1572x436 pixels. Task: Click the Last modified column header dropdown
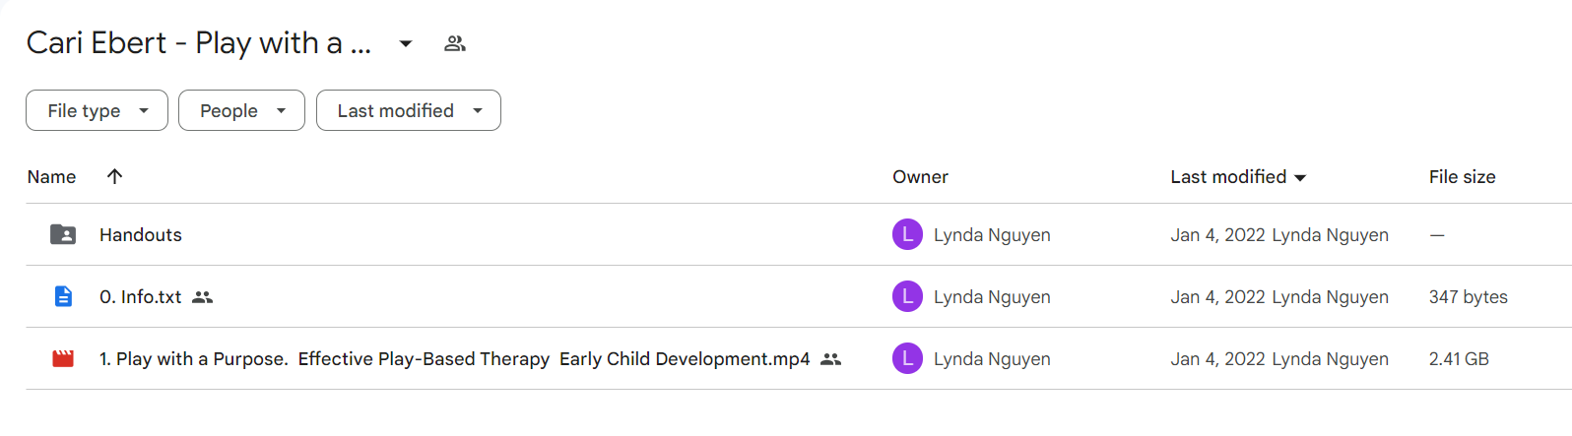[1238, 177]
